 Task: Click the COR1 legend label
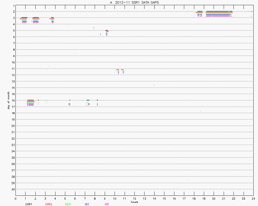point(29,204)
